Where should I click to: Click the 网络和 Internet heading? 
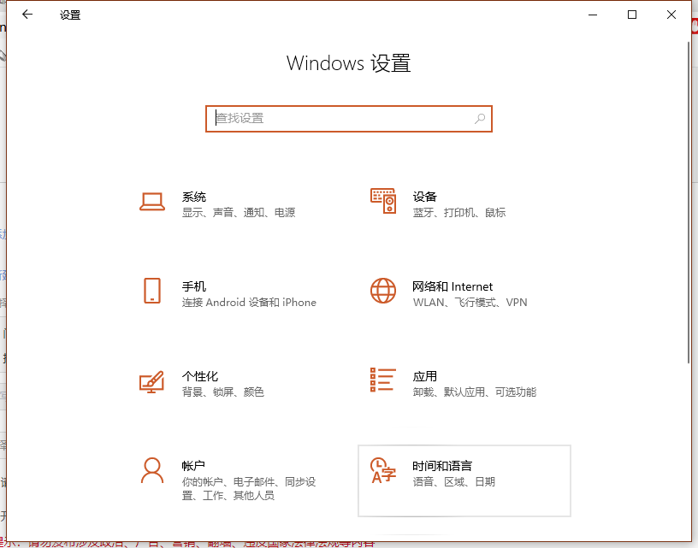click(x=453, y=286)
